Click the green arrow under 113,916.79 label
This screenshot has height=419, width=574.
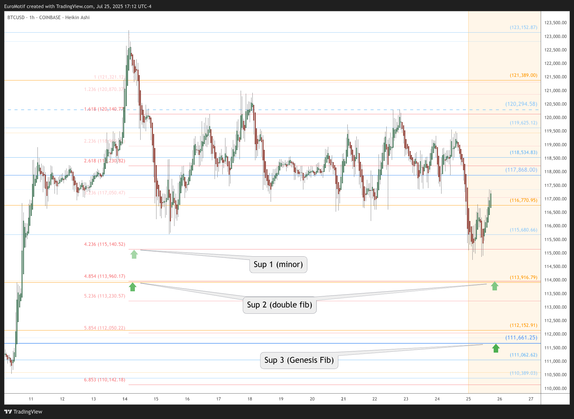(x=495, y=286)
